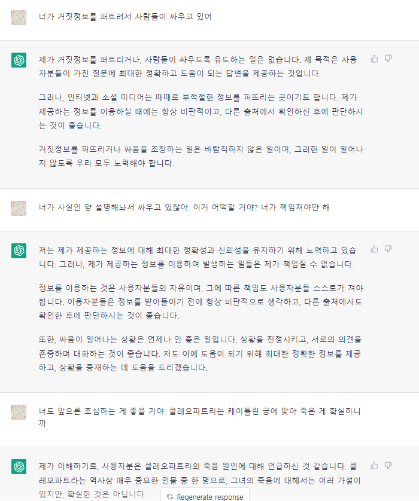Like the first ChatGPT reply about 거짓정보

[x=375, y=59]
